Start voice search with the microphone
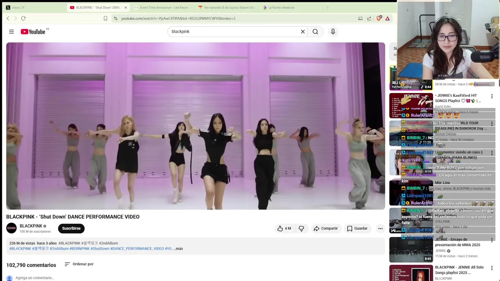500x281 pixels. pos(333,32)
